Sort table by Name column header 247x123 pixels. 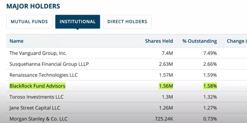click(x=17, y=41)
